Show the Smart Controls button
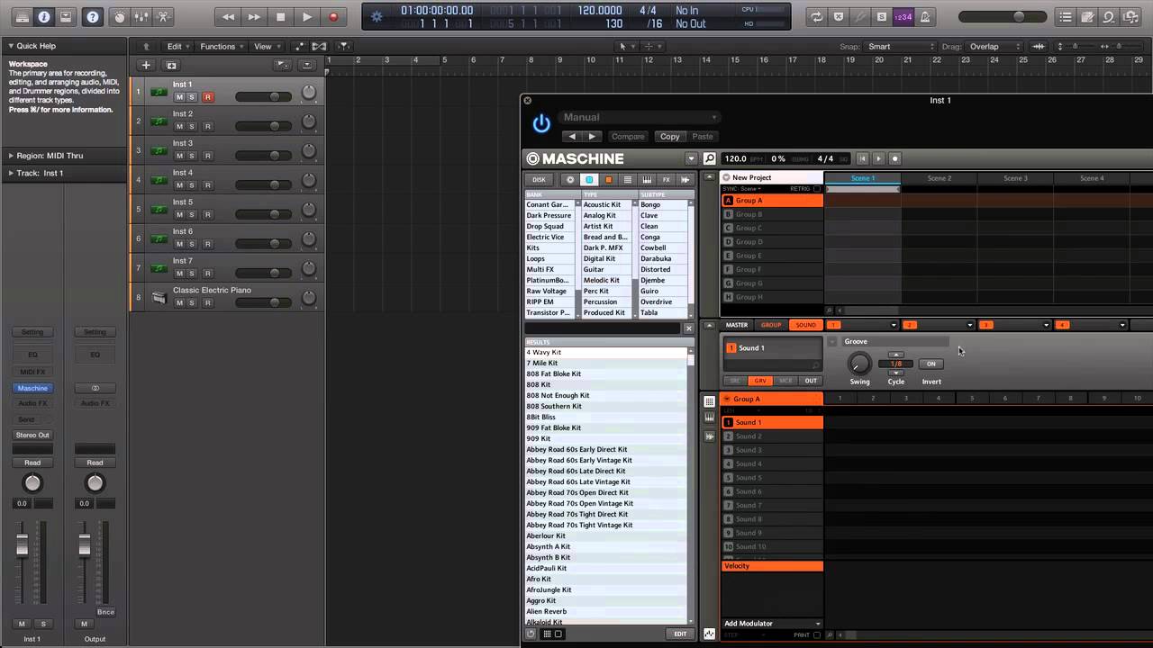 click(120, 16)
